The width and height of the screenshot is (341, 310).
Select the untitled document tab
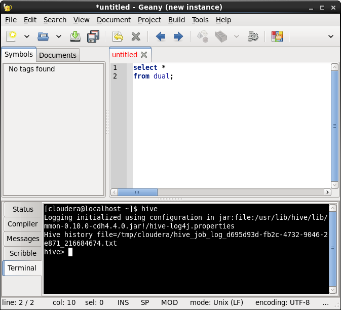tap(125, 55)
